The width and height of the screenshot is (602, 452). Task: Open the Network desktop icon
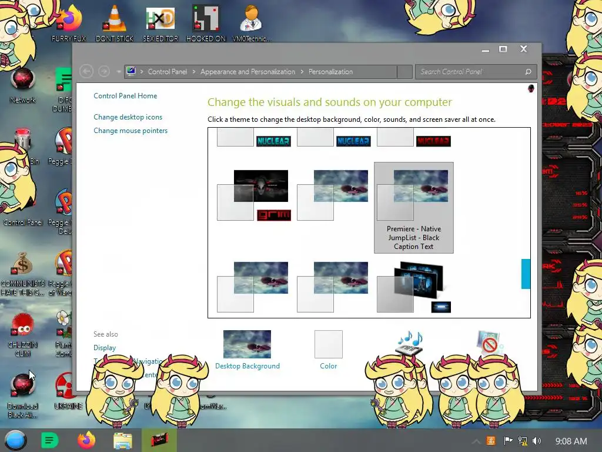23,85
